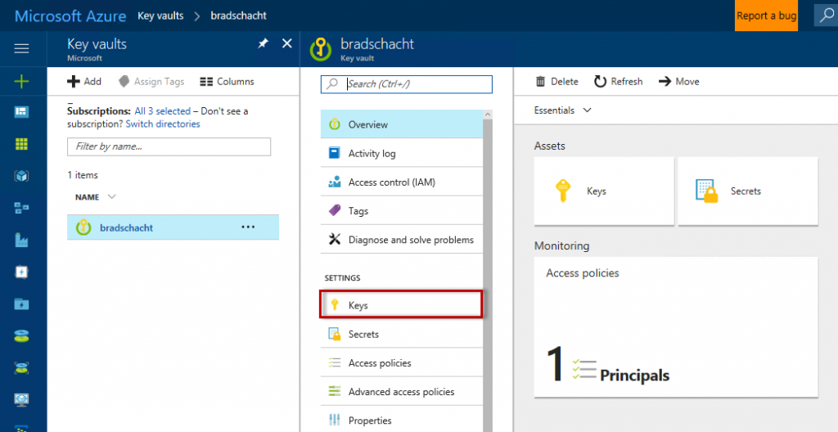This screenshot has height=432, width=838.
Task: Open the Dashboard icon in left sidebar
Action: click(x=22, y=112)
